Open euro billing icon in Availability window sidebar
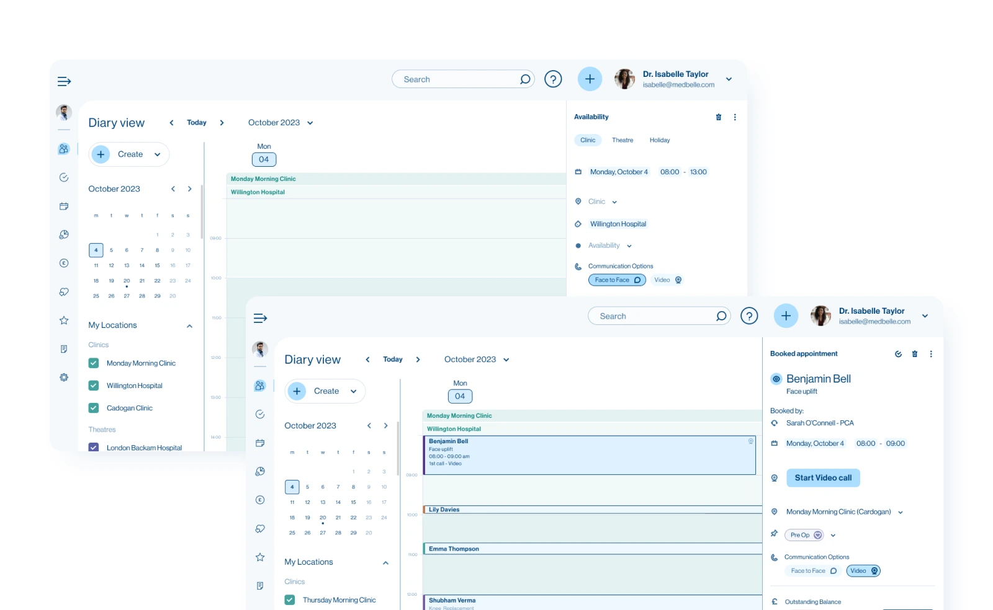This screenshot has width=993, height=610. (64, 263)
